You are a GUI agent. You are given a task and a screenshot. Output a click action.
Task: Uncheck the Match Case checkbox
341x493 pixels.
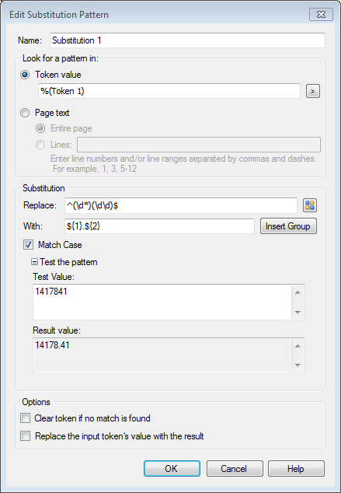coord(28,245)
